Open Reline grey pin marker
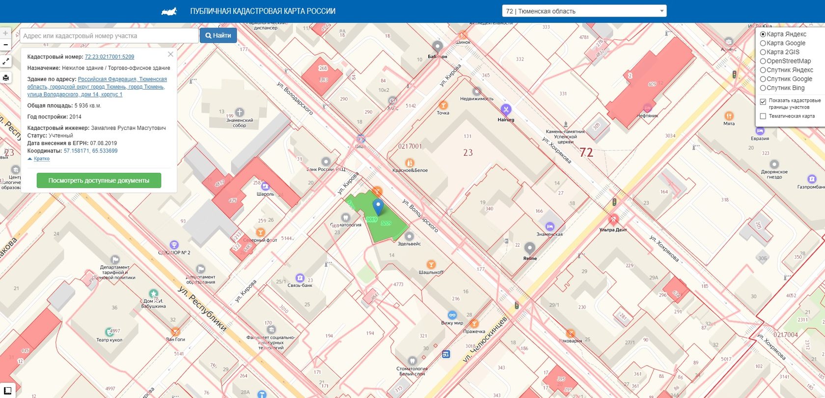825x398 pixels. (x=529, y=248)
